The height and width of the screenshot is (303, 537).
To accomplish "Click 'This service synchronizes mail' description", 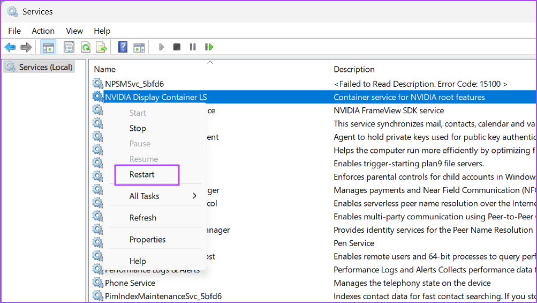I will click(x=434, y=123).
